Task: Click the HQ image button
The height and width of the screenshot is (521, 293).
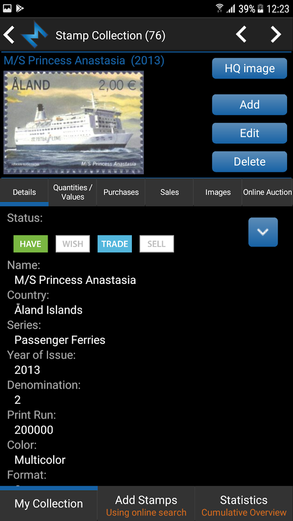Action: 249,68
